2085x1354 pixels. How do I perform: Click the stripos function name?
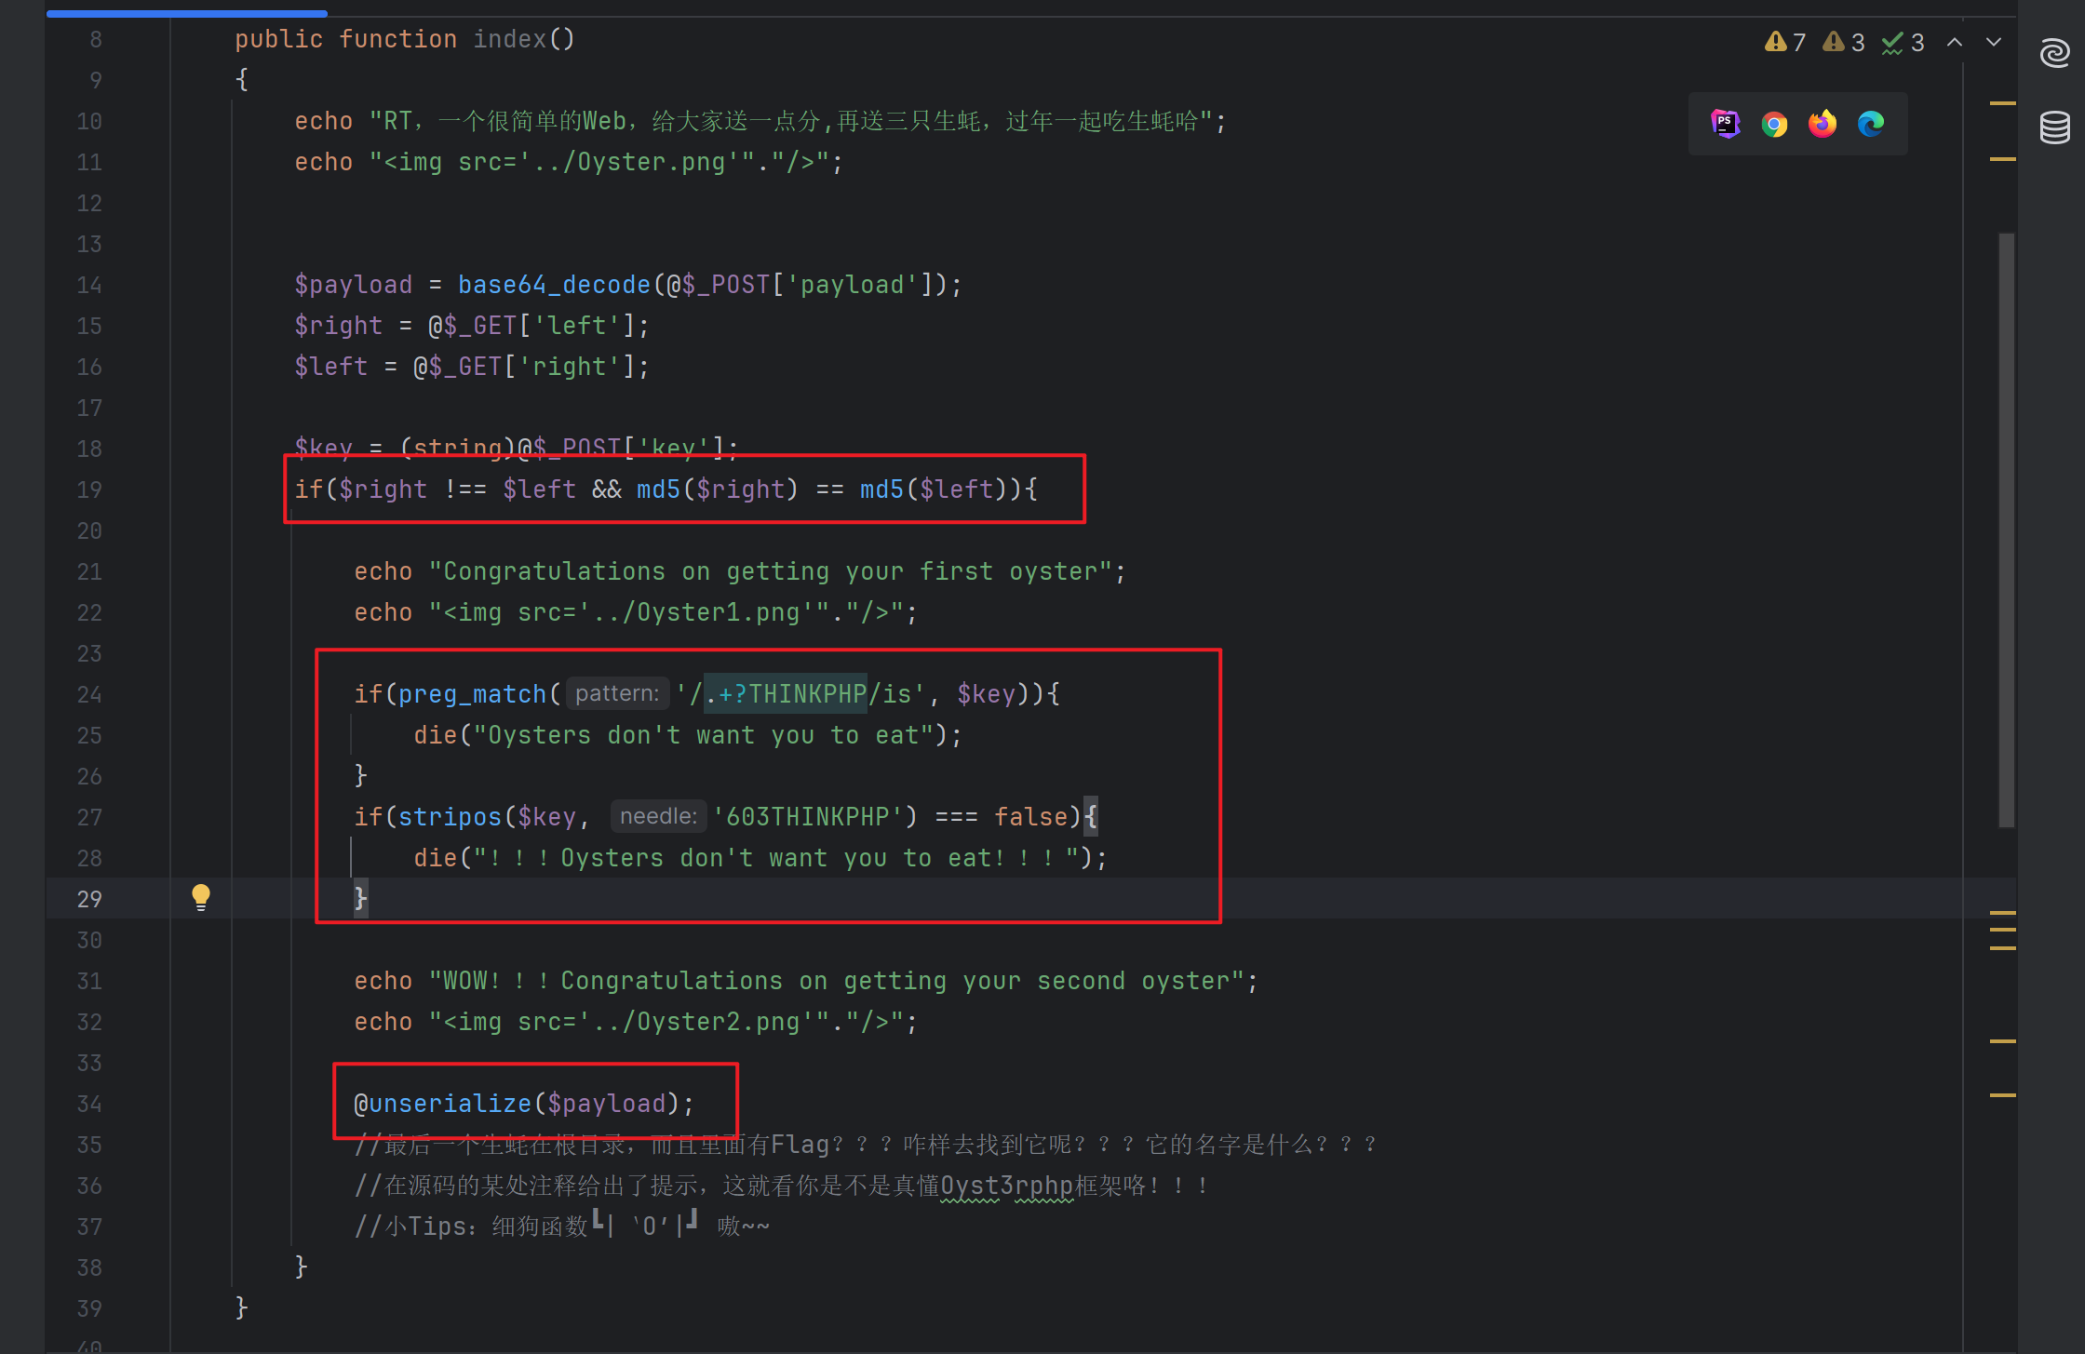click(x=451, y=817)
